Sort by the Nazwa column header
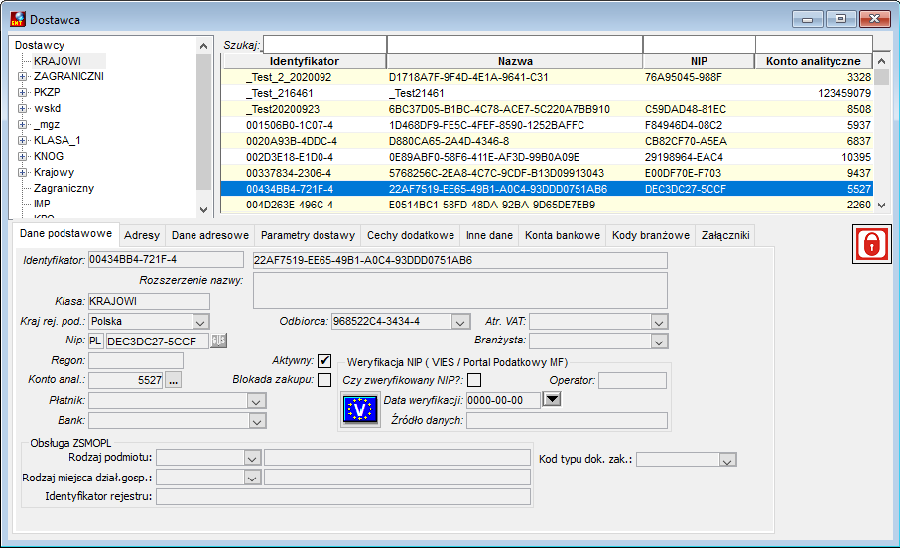900x548 pixels. point(515,61)
